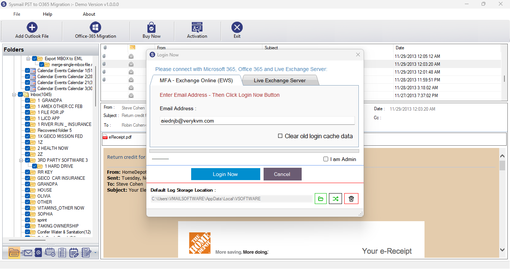Click calendar icon of Calendar Events Calendar 1
Screen dimensions: 510x269
[33, 71]
